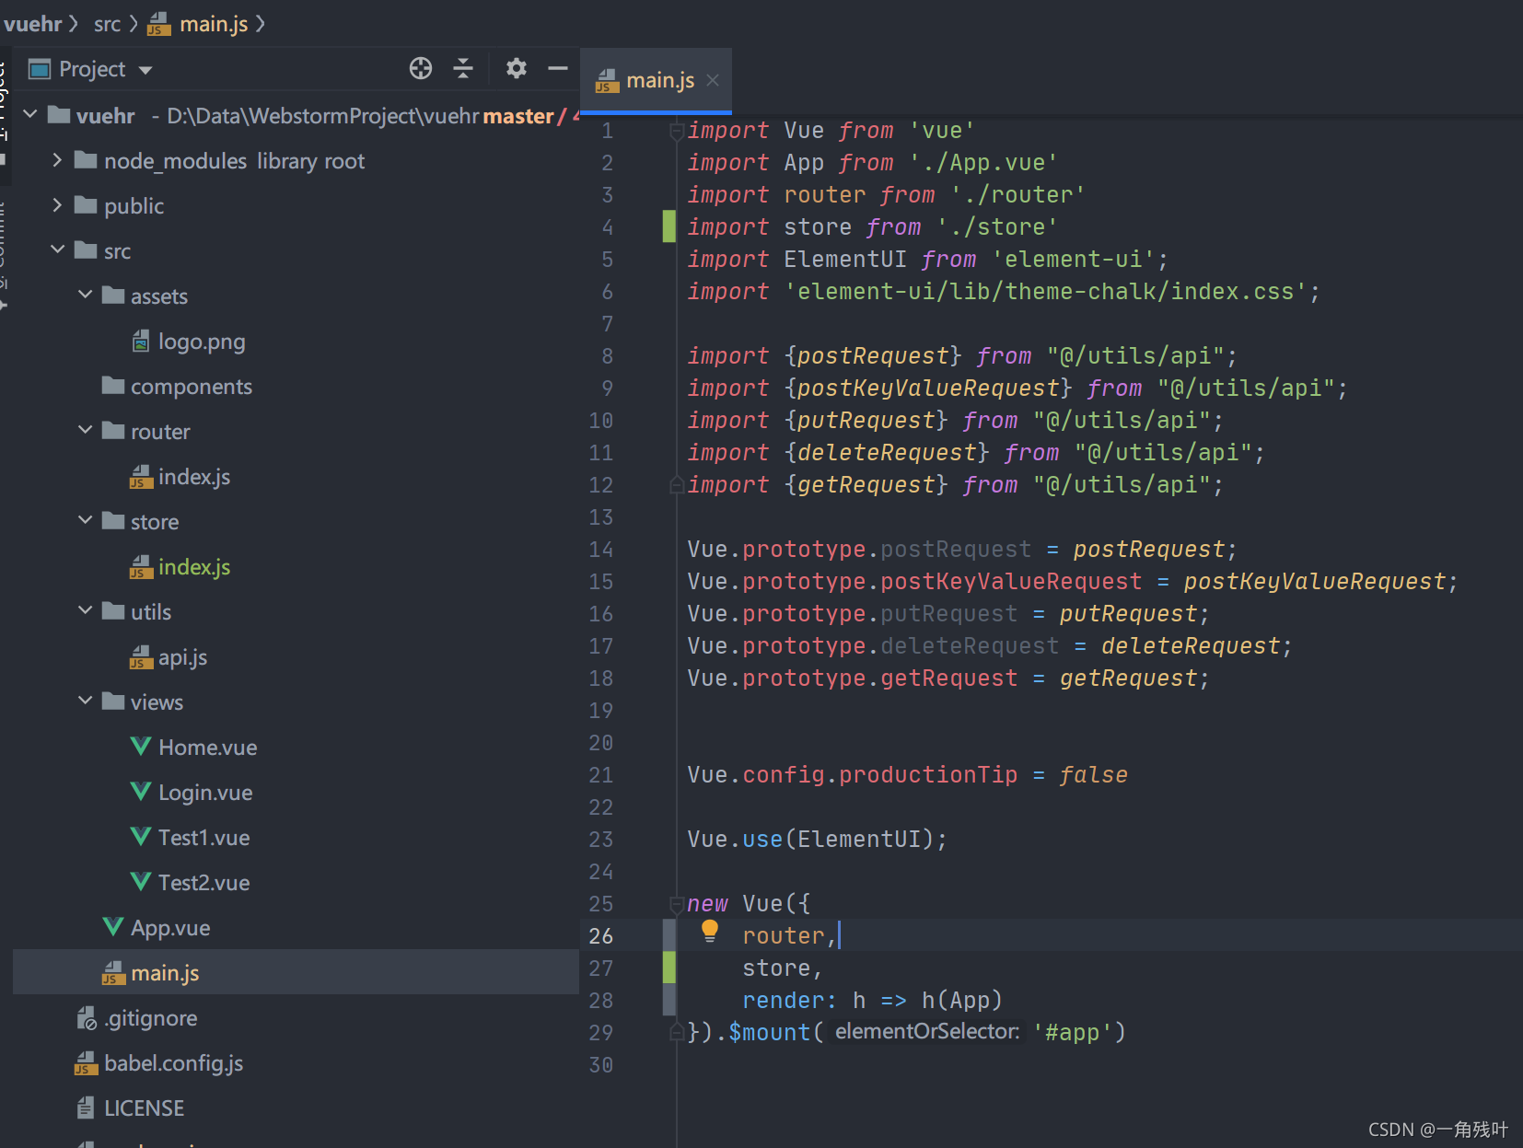Viewport: 1523px width, 1148px height.
Task: Open the LICENSE file
Action: 144,1108
